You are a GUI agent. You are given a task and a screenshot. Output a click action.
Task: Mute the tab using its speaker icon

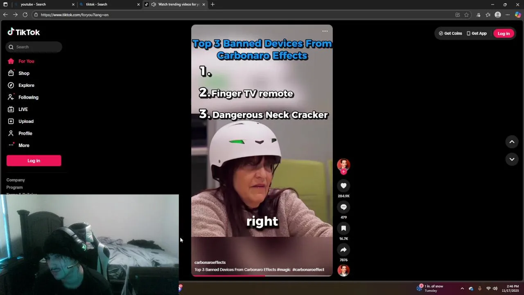[154, 5]
